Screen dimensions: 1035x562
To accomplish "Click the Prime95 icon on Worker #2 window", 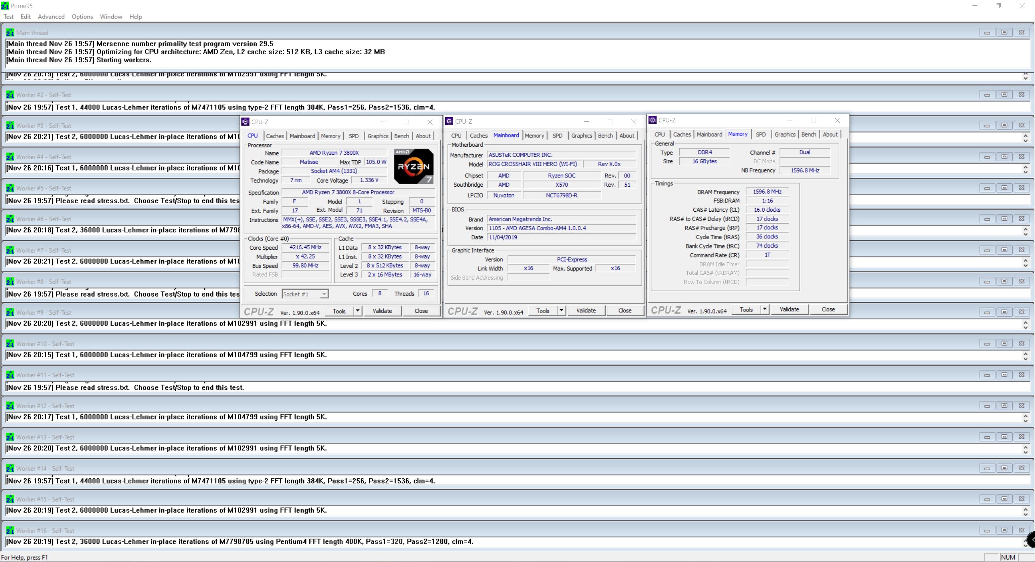I will 10,95.
